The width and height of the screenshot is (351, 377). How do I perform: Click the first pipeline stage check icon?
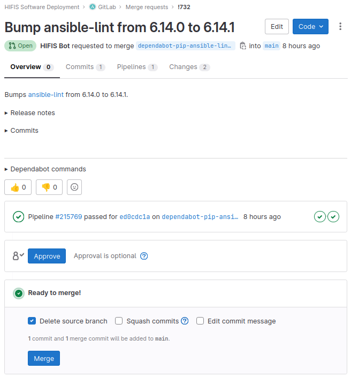pos(320,217)
